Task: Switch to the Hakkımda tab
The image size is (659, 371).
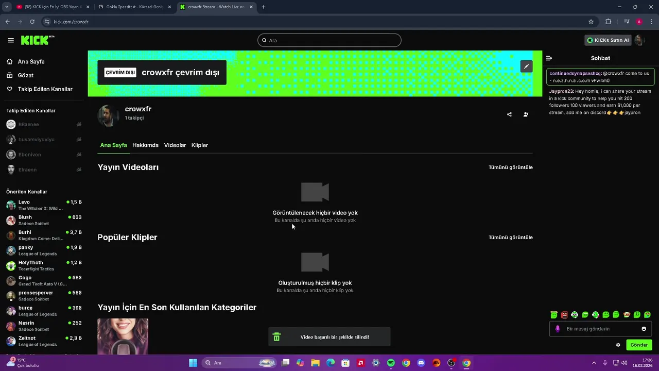Action: 145,145
